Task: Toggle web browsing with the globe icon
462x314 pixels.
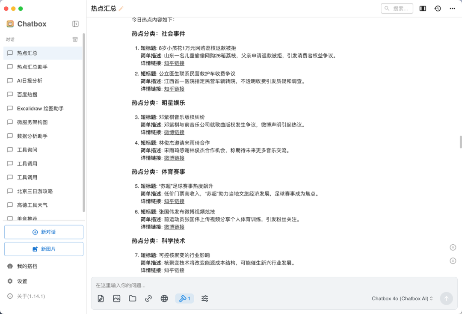Action: (164, 298)
